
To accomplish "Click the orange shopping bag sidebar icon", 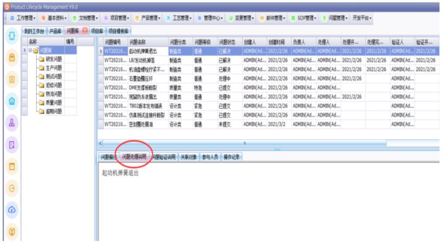I will (12, 57).
